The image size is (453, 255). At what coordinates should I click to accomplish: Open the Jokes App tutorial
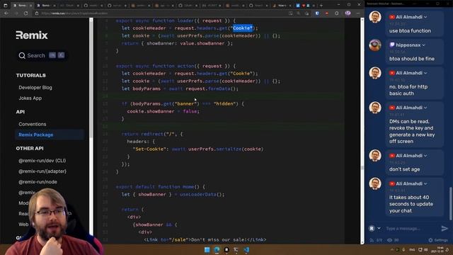point(30,98)
